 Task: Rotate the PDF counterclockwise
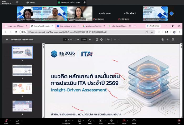(x=101, y=40)
